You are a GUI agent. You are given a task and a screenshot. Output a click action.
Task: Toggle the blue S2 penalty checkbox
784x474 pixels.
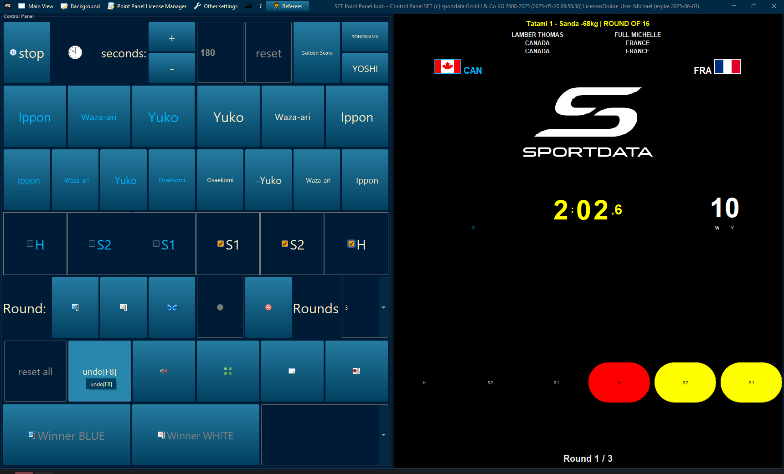[x=92, y=244]
